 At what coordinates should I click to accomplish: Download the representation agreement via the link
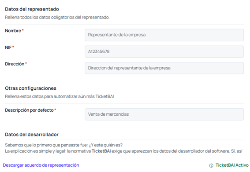tap(41, 165)
